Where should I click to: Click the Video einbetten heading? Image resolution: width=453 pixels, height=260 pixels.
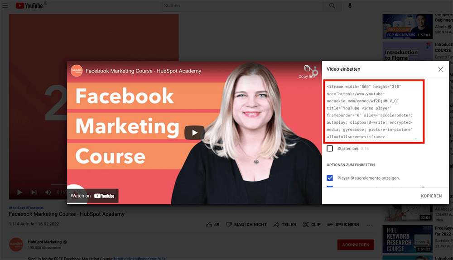(343, 69)
